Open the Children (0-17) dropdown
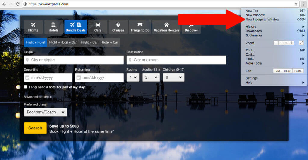 tap(174, 77)
